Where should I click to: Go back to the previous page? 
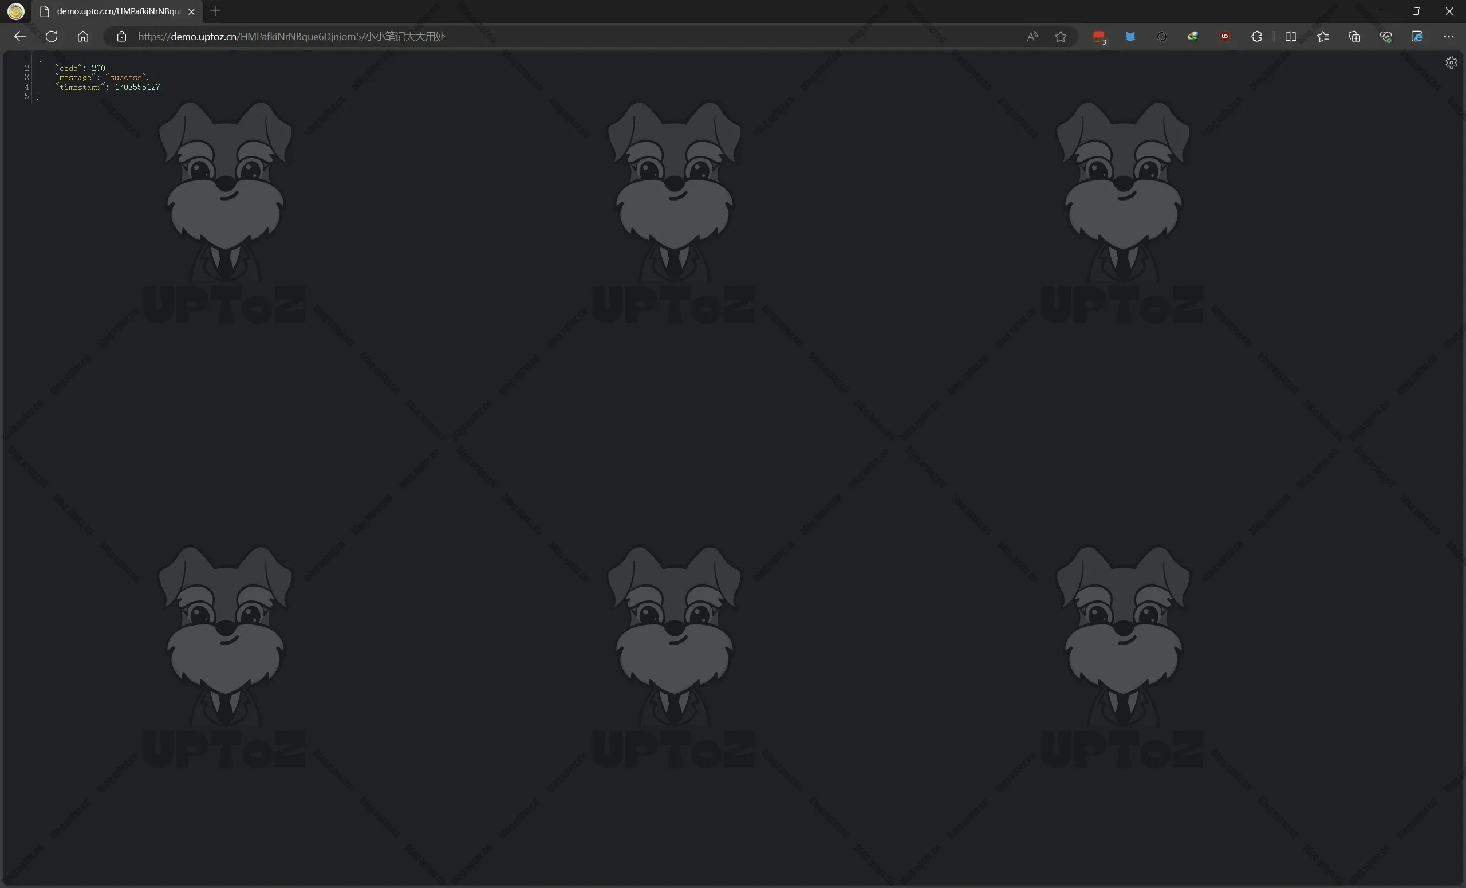click(19, 36)
